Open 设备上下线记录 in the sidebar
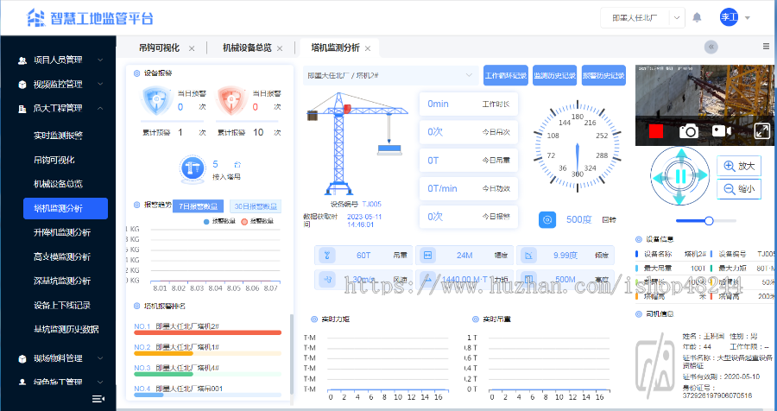777x411 pixels. 62,305
